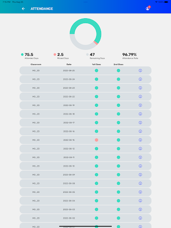The height and width of the screenshot is (228, 171).
Task: Click the 47 Remaining Days stat
Action: click(96, 56)
